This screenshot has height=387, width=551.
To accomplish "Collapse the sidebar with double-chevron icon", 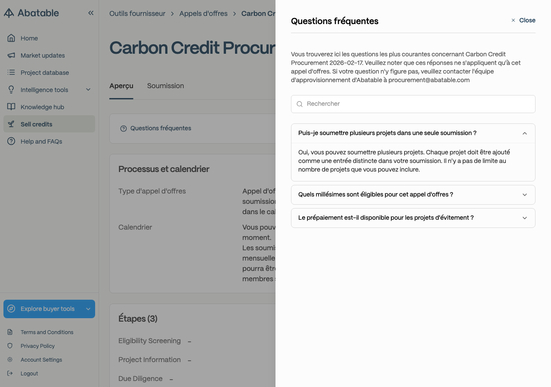I will click(x=91, y=13).
